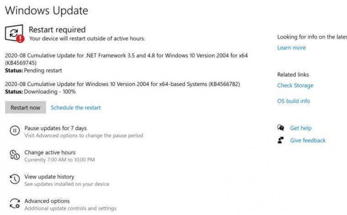Screen dimensions: 347x215
Task: Select Pause updates for 7 days
Action: pos(55,128)
